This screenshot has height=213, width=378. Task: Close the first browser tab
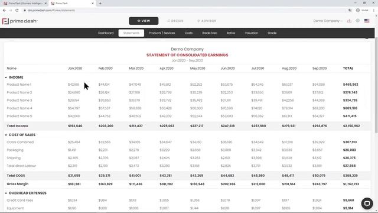click(45, 4)
